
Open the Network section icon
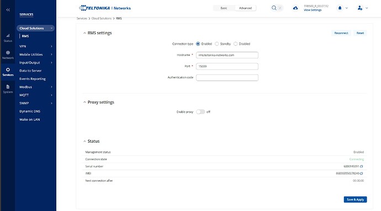(x=8, y=53)
